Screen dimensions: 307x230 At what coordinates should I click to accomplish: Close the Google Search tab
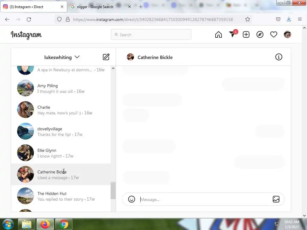(x=130, y=7)
